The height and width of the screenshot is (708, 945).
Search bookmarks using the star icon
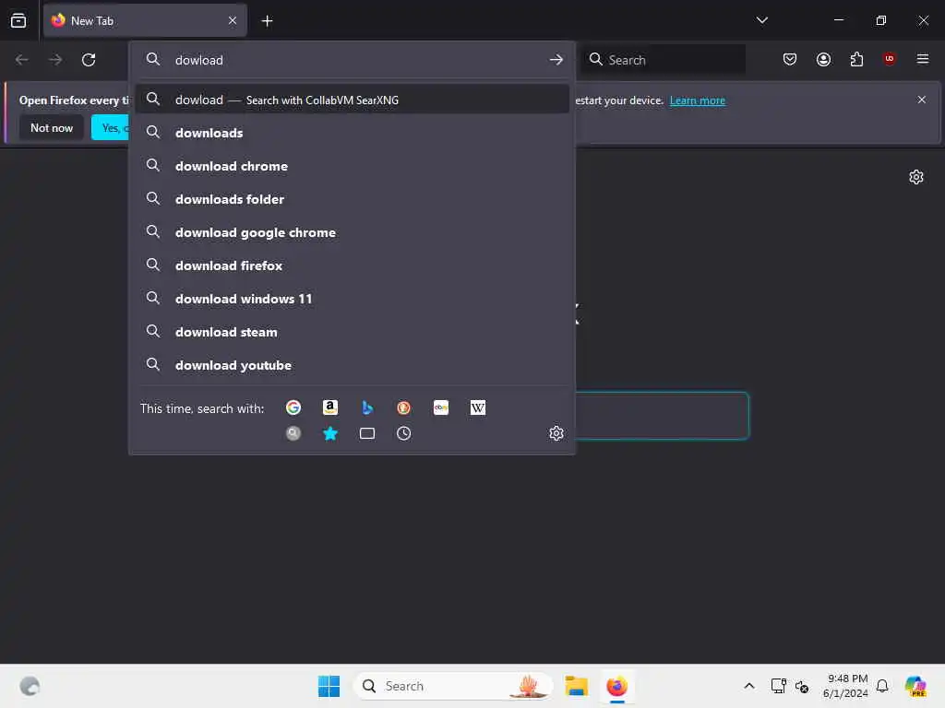pyautogui.click(x=329, y=433)
